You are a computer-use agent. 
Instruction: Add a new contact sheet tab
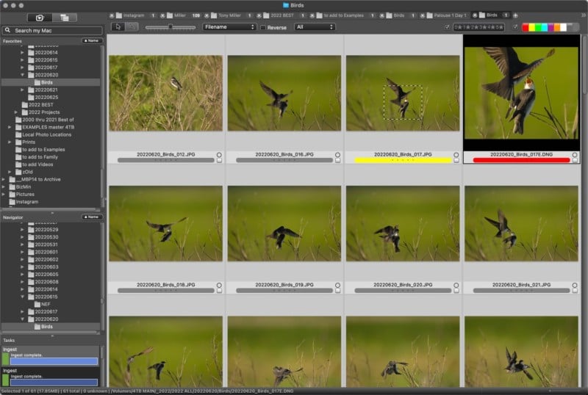[516, 15]
